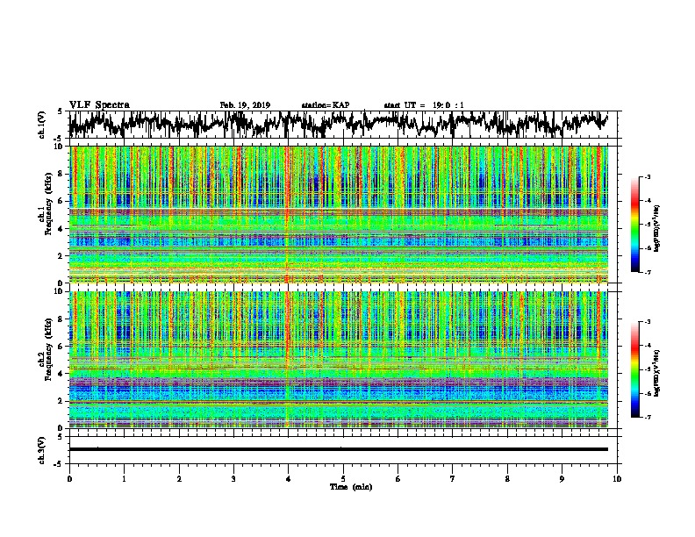The height and width of the screenshot is (537, 695).
Task: Click time-axis tick label "8"
Action: 507,479
